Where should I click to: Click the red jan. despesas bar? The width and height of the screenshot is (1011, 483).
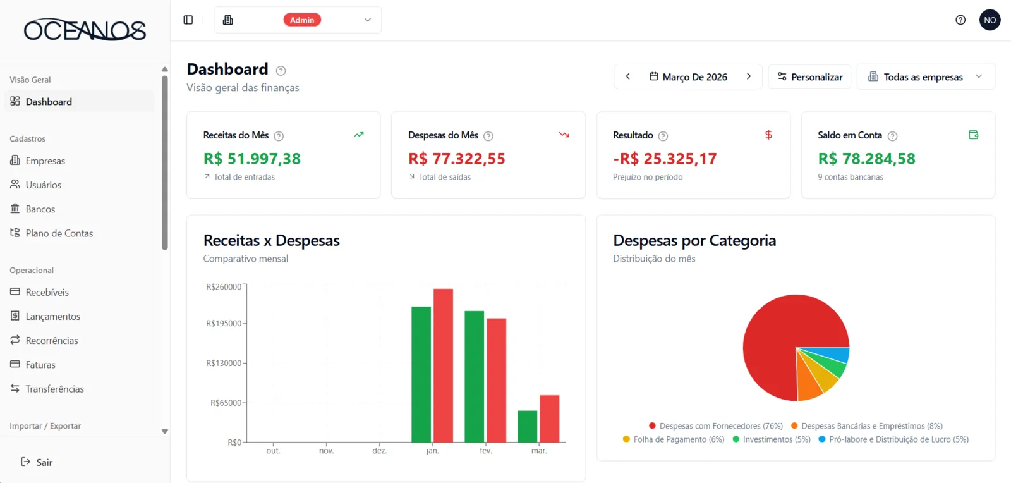click(443, 365)
